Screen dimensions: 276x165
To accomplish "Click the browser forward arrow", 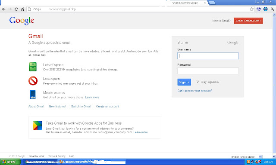I will point(10,9).
